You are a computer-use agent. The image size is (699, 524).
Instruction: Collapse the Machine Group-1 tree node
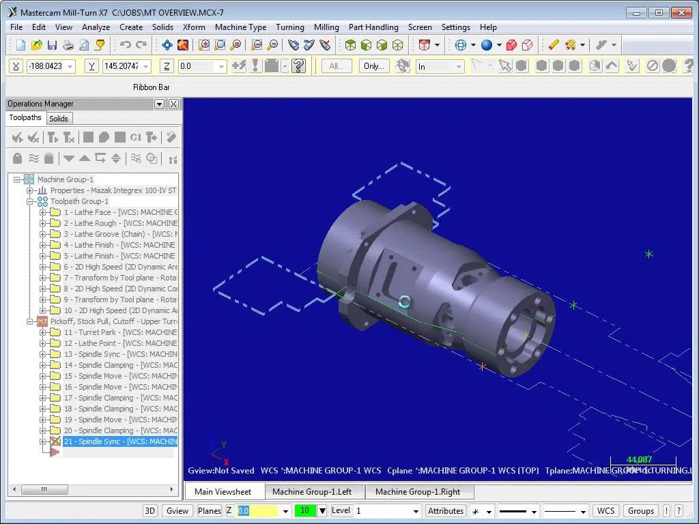[x=16, y=179]
